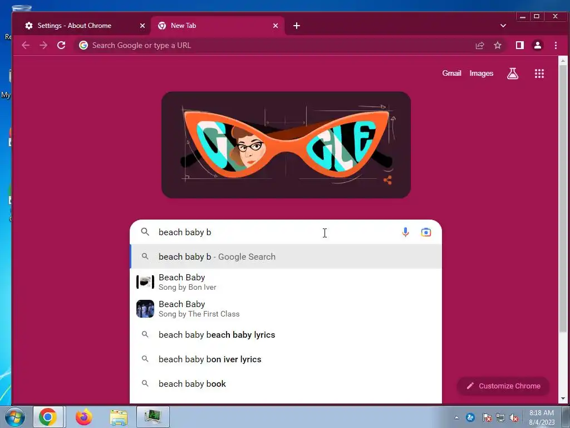Open the cat-eye glasses Google doodle

tap(286, 145)
